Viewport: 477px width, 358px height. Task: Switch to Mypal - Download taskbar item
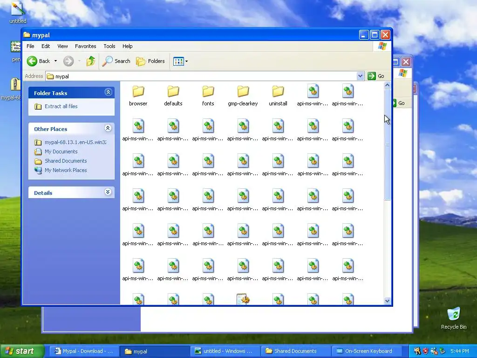click(x=83, y=351)
